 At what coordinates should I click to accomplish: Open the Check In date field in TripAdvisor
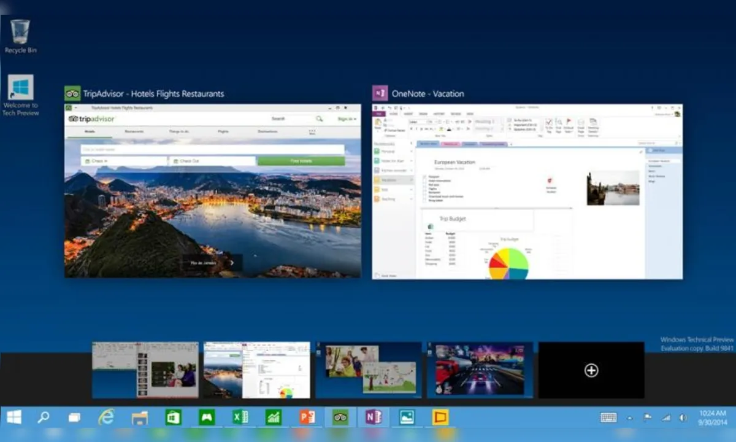(x=124, y=161)
